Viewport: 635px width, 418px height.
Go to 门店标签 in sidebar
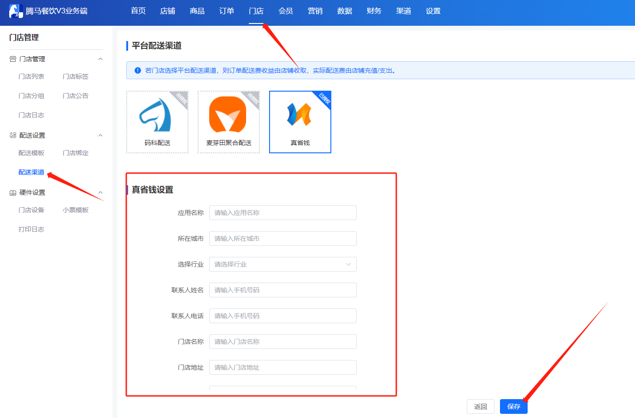76,76
